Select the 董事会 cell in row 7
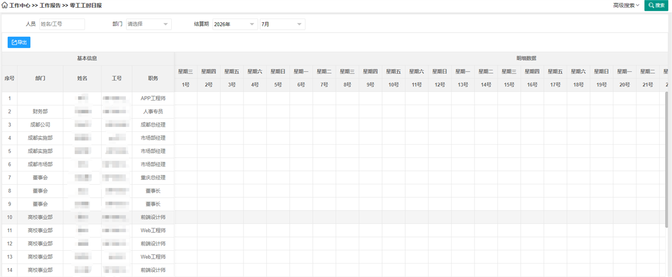Viewport: 672px width, 277px height. [x=40, y=178]
